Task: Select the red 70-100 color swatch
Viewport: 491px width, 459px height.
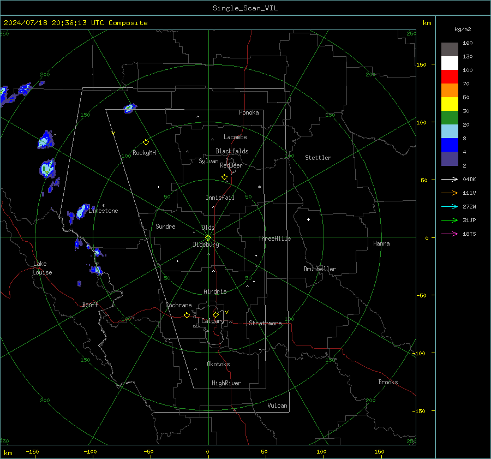Action: [x=450, y=77]
